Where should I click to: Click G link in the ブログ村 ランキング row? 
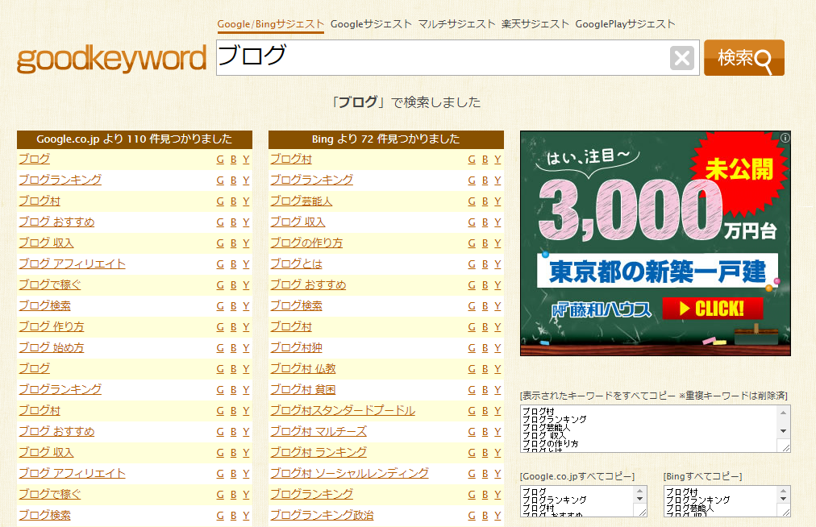(472, 453)
